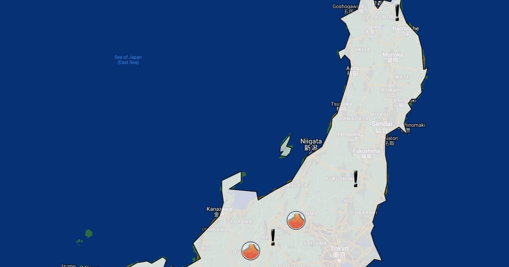This screenshot has height=267, width=509.
Task: Select the Morioka city label
Action: (x=392, y=55)
